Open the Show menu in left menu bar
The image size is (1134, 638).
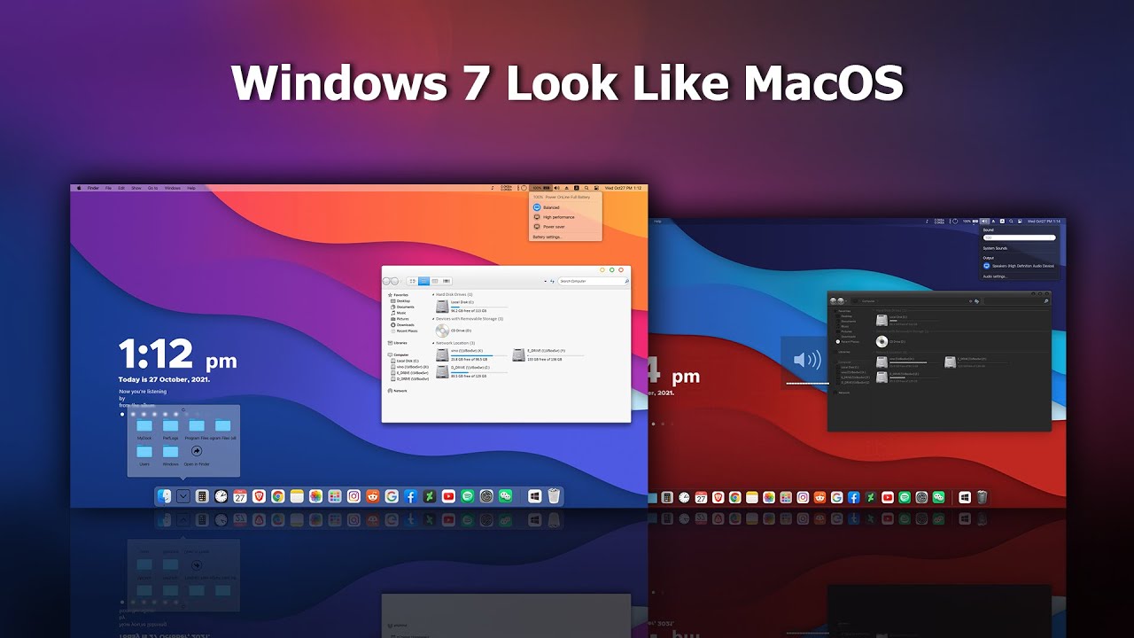136,188
